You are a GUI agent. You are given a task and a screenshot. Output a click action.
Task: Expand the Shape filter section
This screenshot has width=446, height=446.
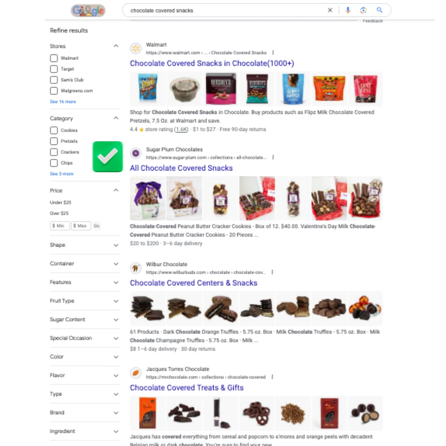pyautogui.click(x=85, y=245)
